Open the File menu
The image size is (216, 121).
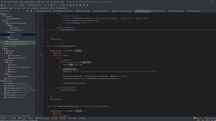pos(2,2)
